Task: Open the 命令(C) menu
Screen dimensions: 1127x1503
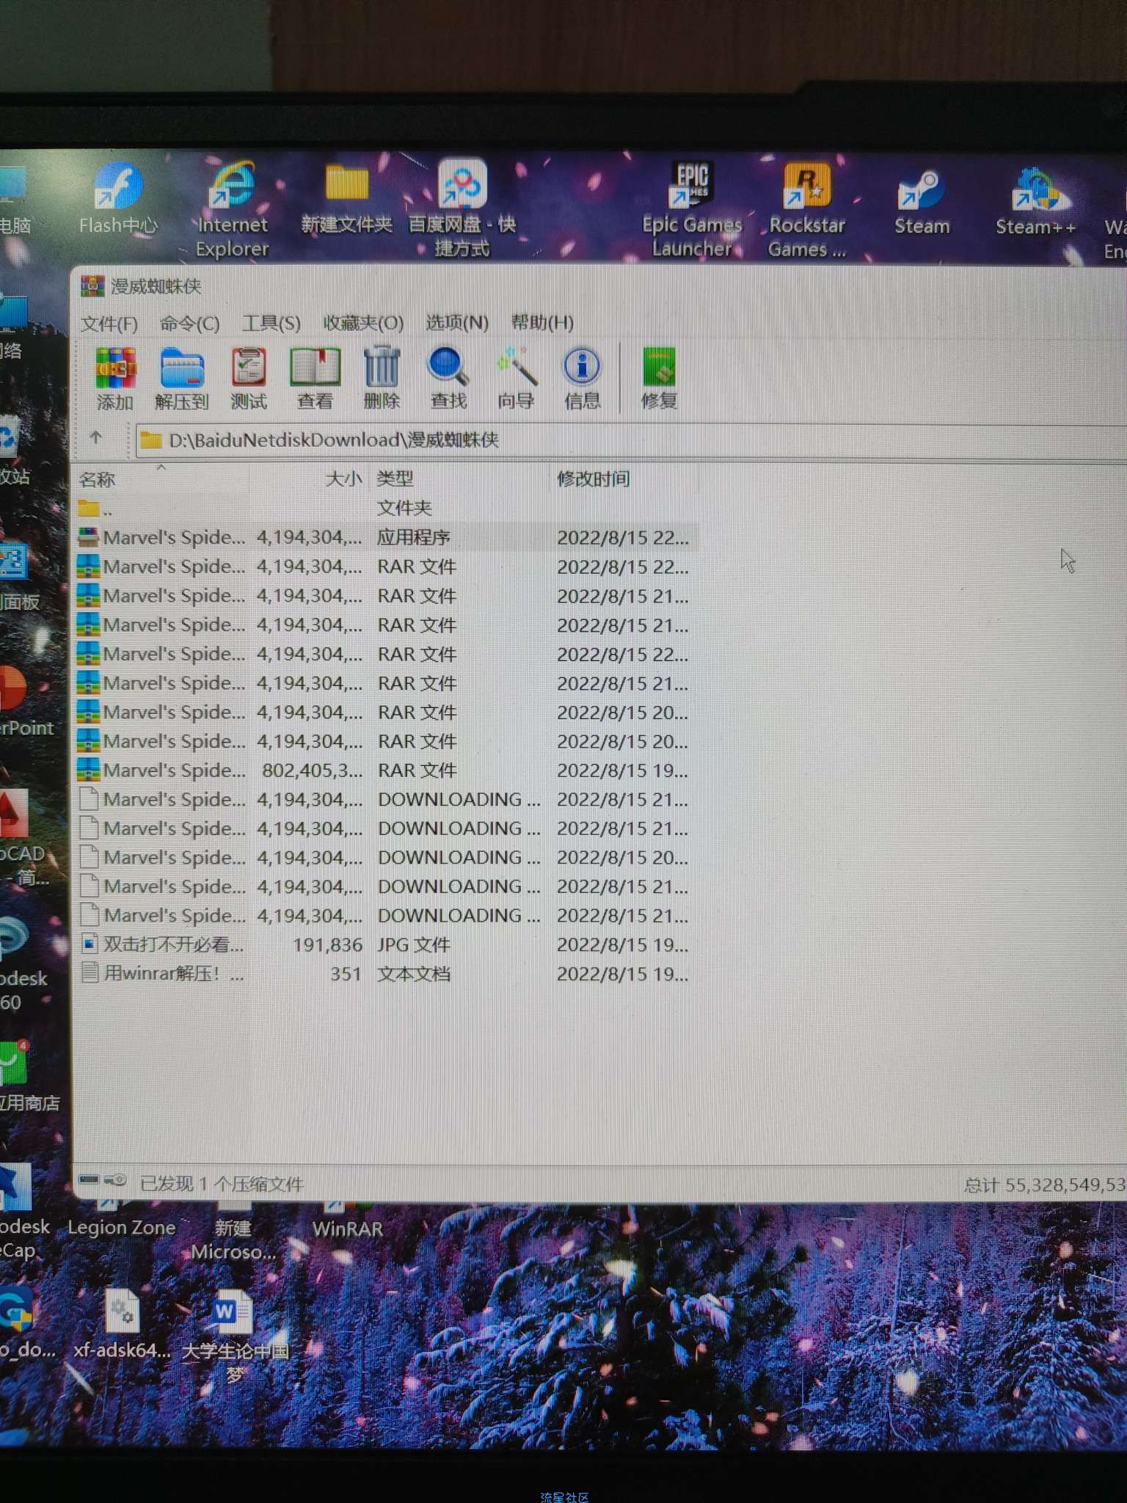Action: coord(189,324)
